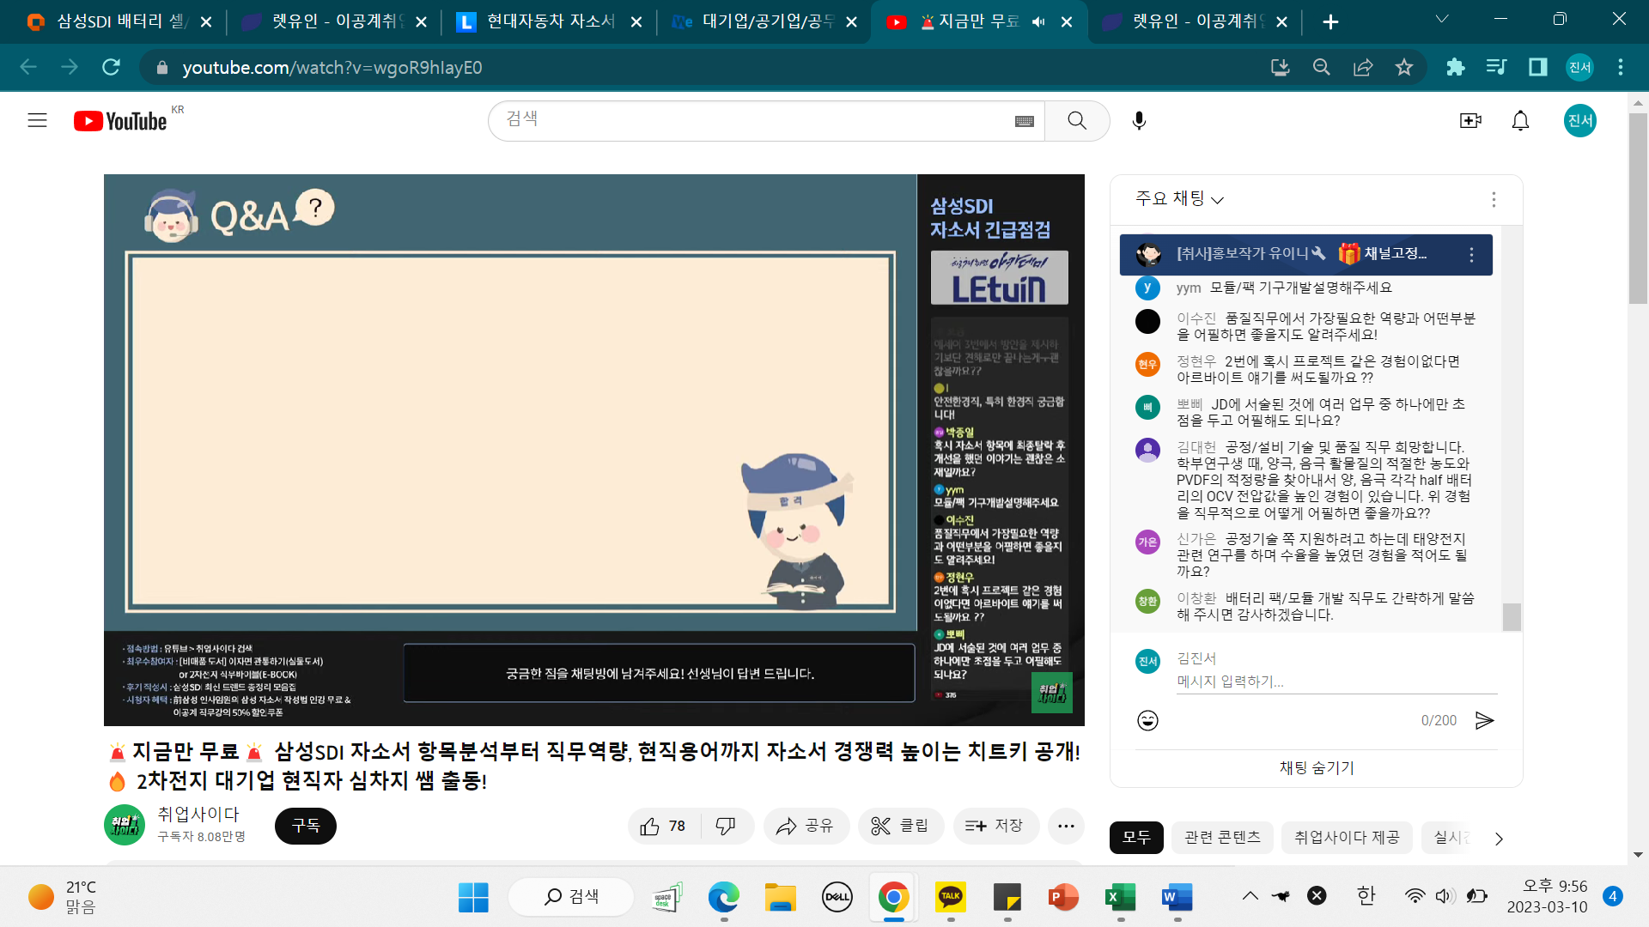The height and width of the screenshot is (927, 1649).
Task: Open Chrome media control icon
Action: [1496, 67]
